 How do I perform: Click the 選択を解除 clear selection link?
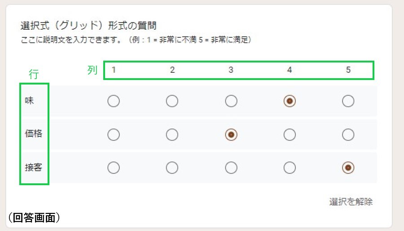click(x=351, y=202)
